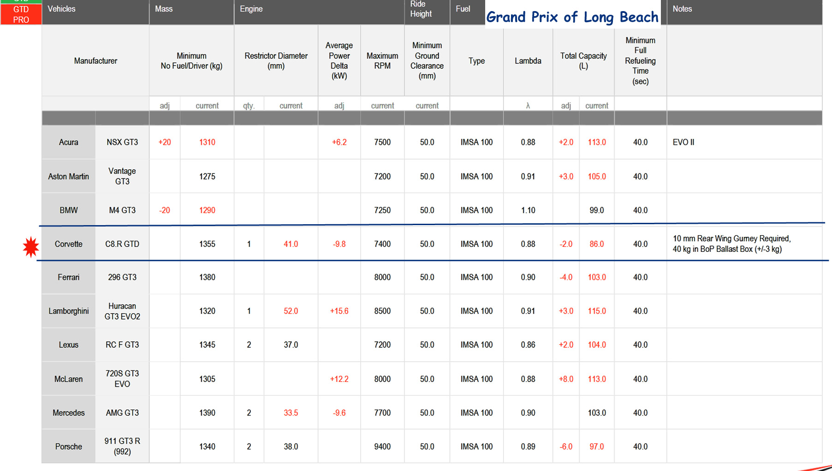
Task: Select Acura's +20 mass adjustment value
Action: (165, 143)
